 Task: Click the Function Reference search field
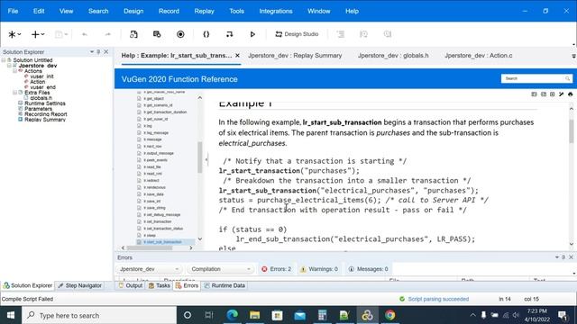click(x=533, y=78)
